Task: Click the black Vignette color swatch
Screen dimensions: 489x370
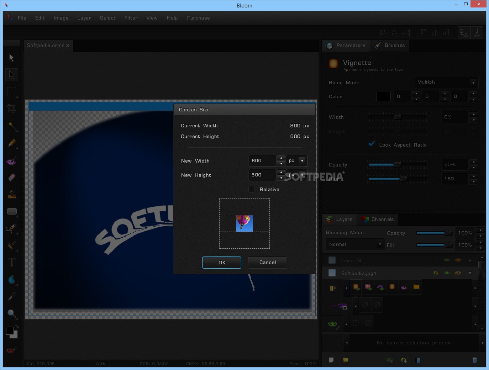Action: coord(384,96)
